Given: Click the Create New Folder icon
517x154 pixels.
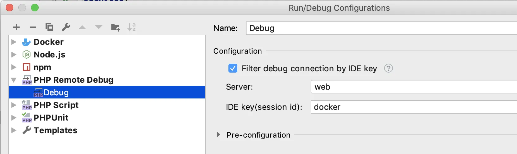Looking at the screenshot, I should pyautogui.click(x=115, y=27).
